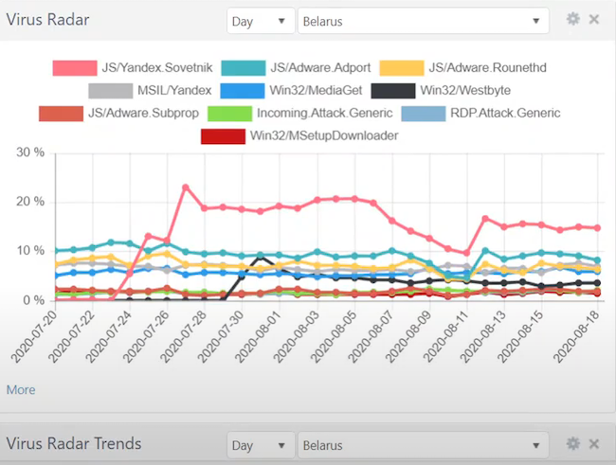
Task: Open the Belarus country dropdown in Virus Radar
Action: tap(423, 21)
